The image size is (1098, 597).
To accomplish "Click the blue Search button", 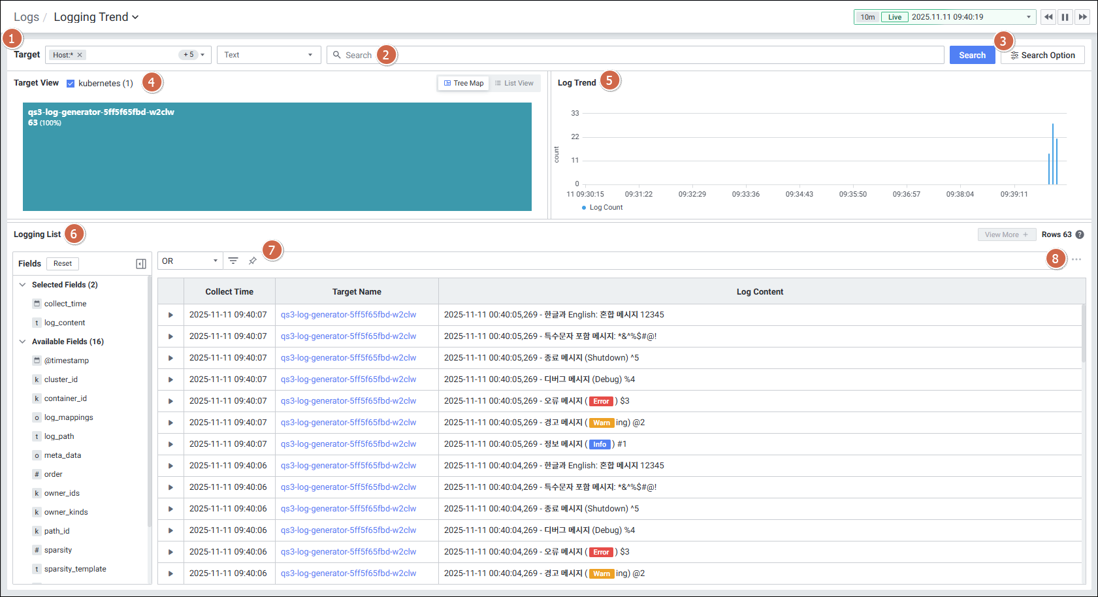I will (x=972, y=55).
